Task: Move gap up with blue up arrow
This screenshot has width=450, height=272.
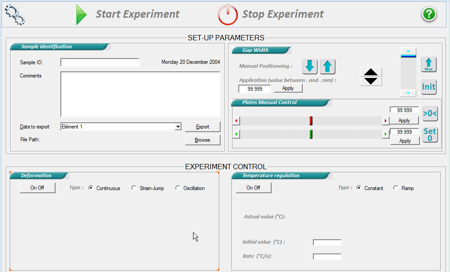Action: point(327,66)
